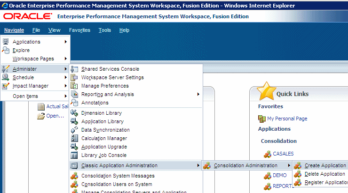Click the Workspace Server Settings icon

pos(74,77)
